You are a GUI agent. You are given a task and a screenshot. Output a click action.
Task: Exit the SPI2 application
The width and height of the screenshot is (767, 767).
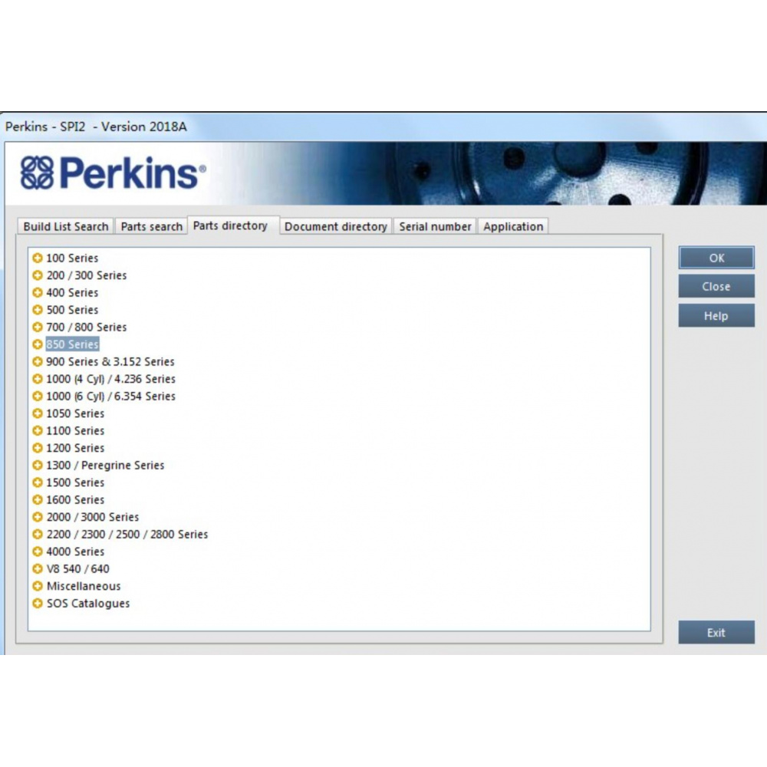(716, 633)
